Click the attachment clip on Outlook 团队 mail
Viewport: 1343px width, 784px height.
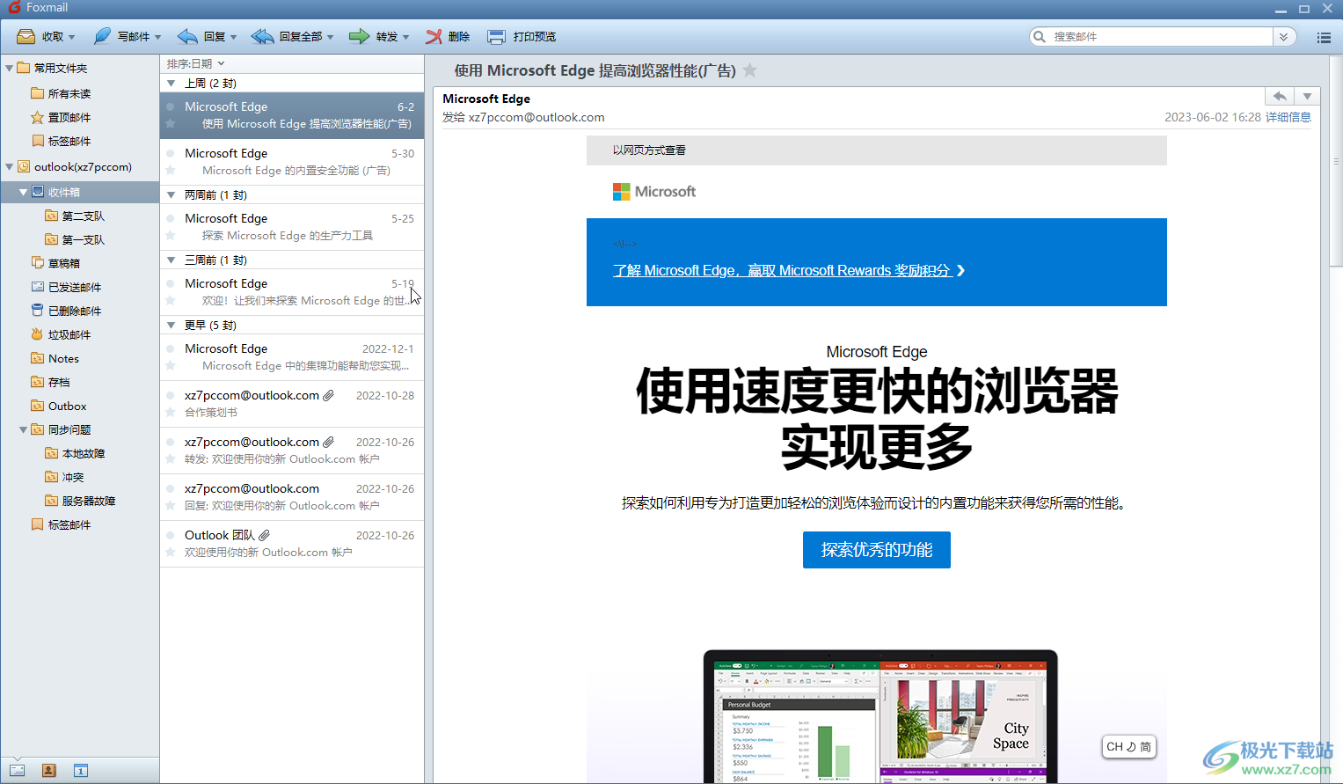[x=264, y=535]
